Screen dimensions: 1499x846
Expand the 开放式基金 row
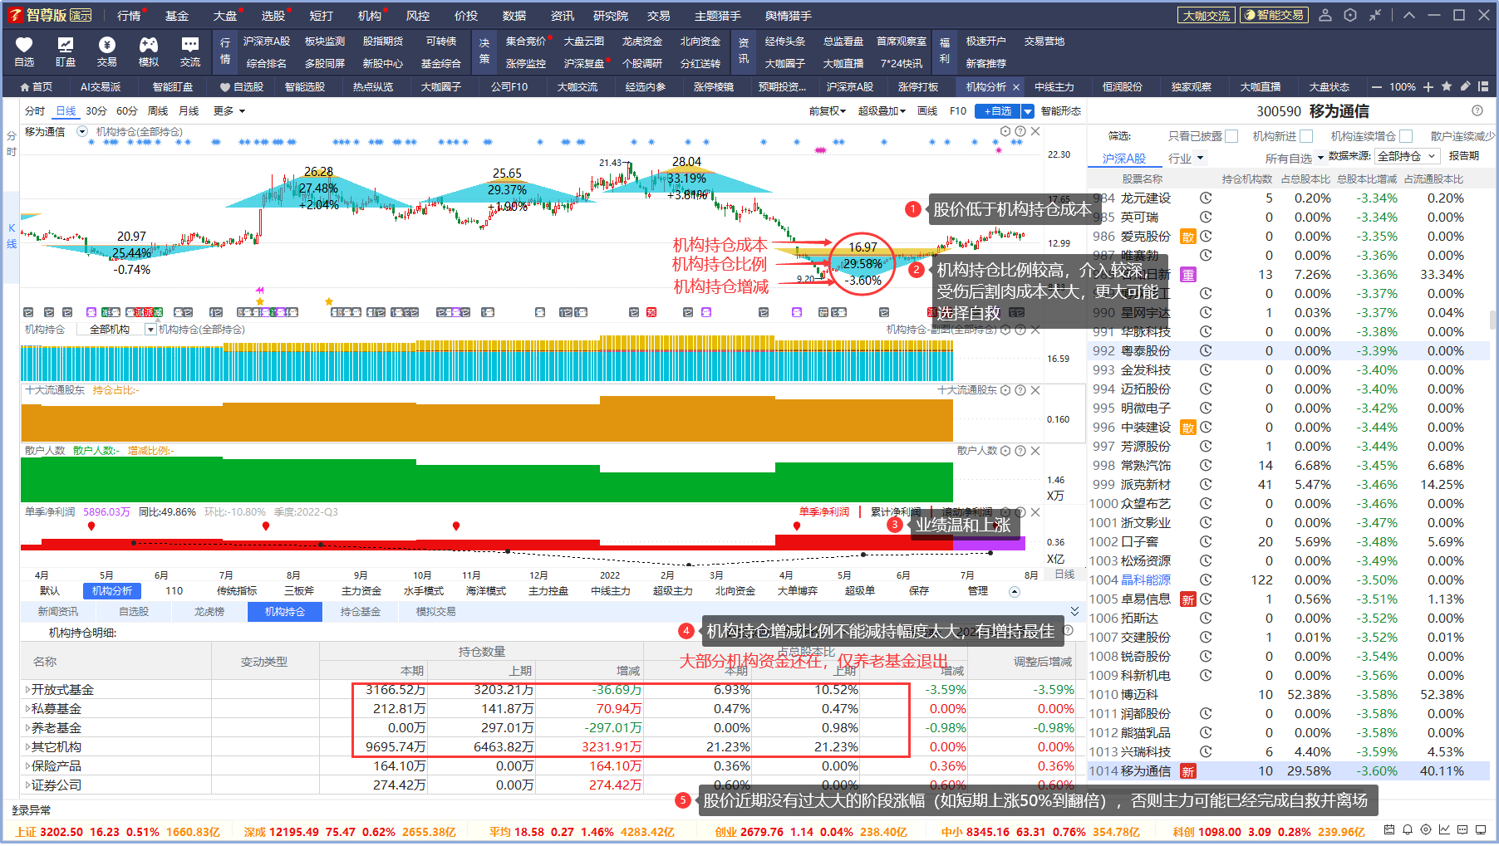pos(27,690)
